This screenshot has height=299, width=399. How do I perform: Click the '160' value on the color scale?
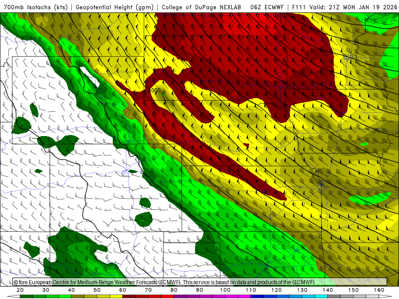click(x=379, y=290)
